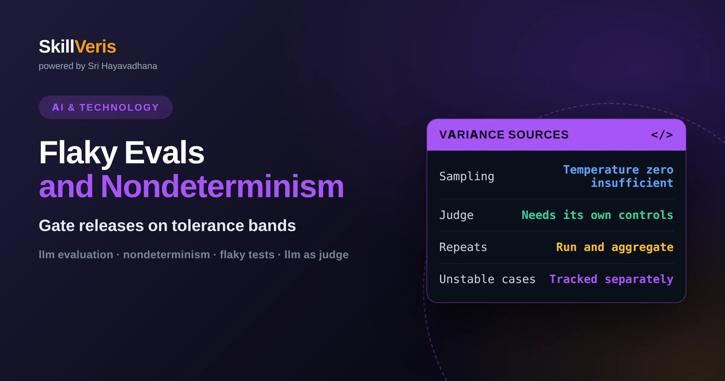This screenshot has width=725, height=381.
Task: Click the code brackets icon in card header
Action: (x=662, y=135)
